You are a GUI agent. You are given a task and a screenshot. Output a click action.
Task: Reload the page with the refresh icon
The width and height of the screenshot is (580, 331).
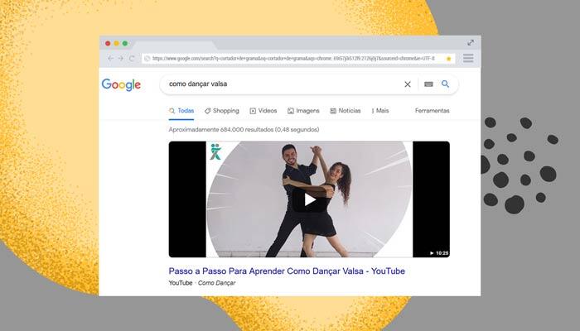click(x=132, y=59)
